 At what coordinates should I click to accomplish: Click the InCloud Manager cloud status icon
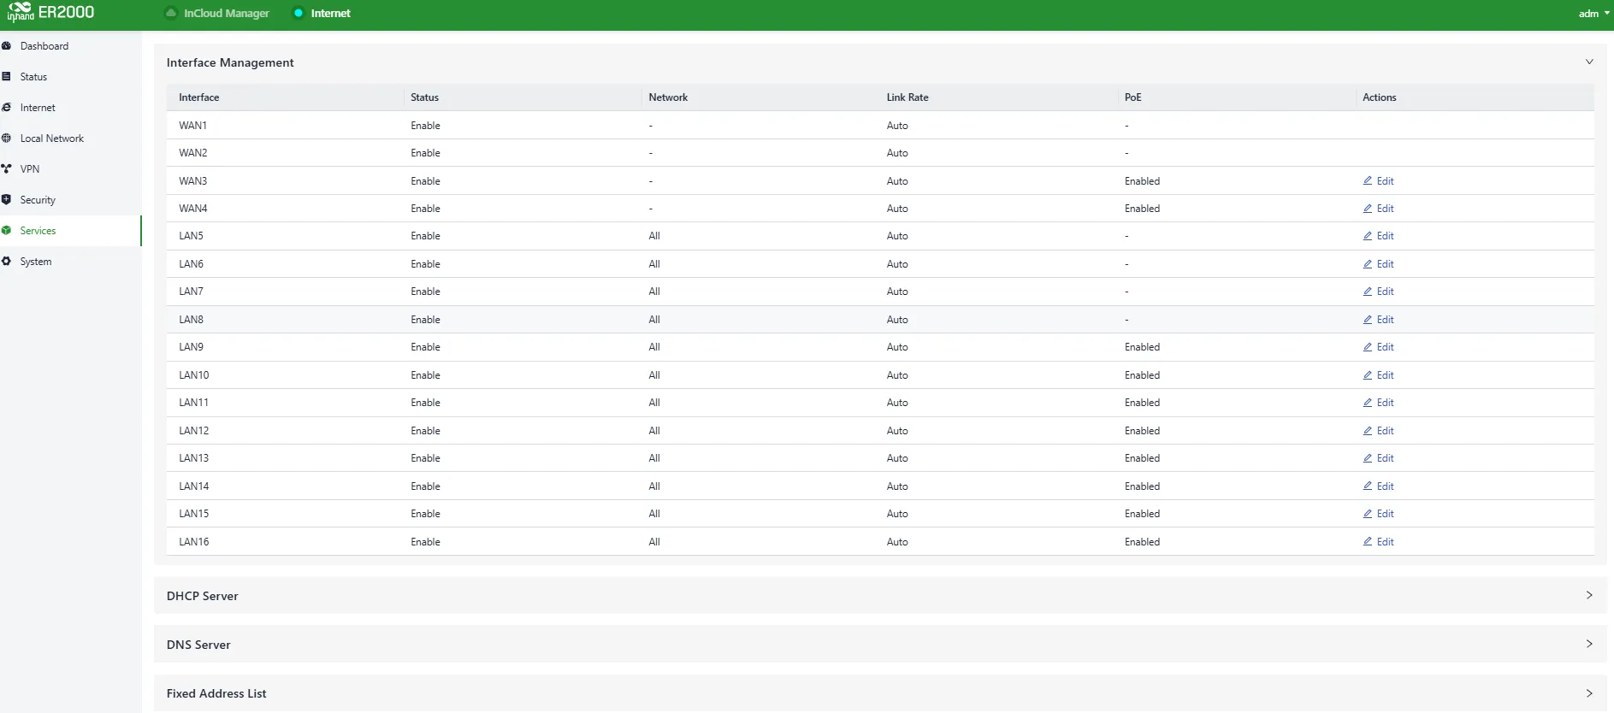171,13
